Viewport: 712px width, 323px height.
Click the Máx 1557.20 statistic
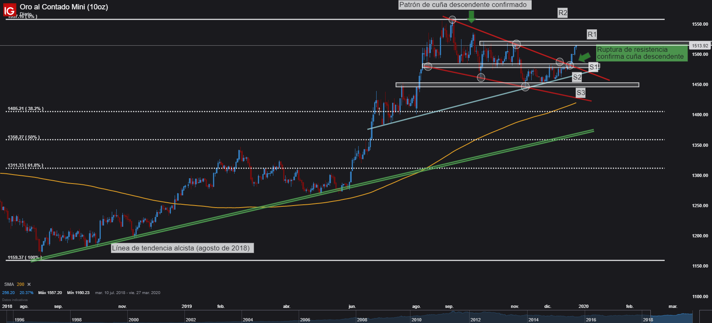50,292
